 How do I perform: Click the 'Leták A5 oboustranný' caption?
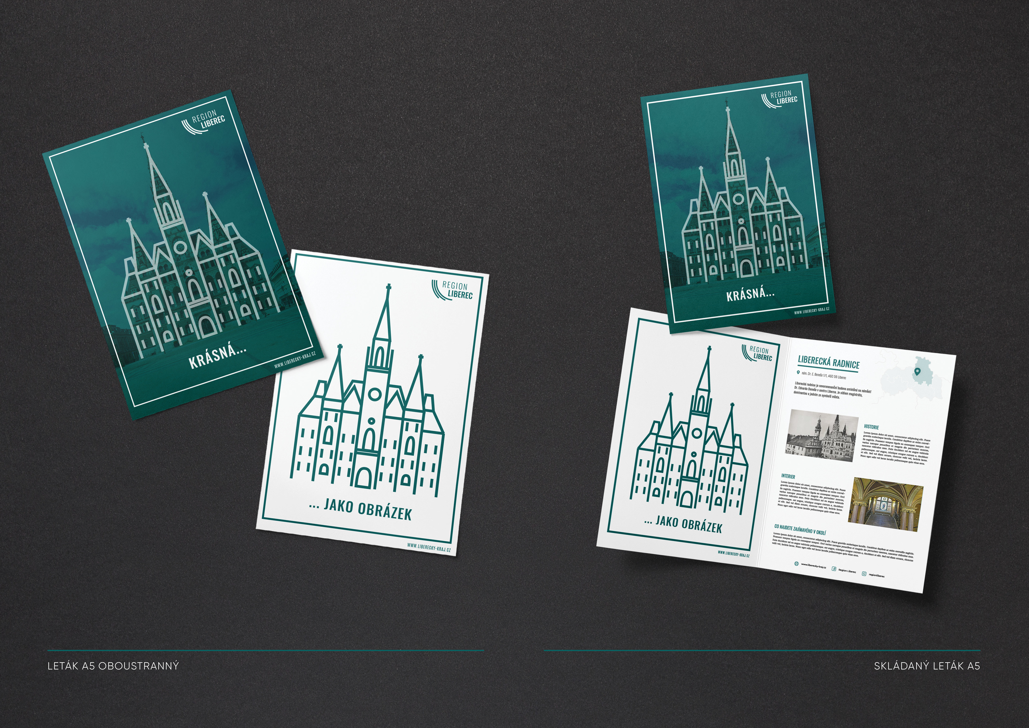click(x=113, y=666)
